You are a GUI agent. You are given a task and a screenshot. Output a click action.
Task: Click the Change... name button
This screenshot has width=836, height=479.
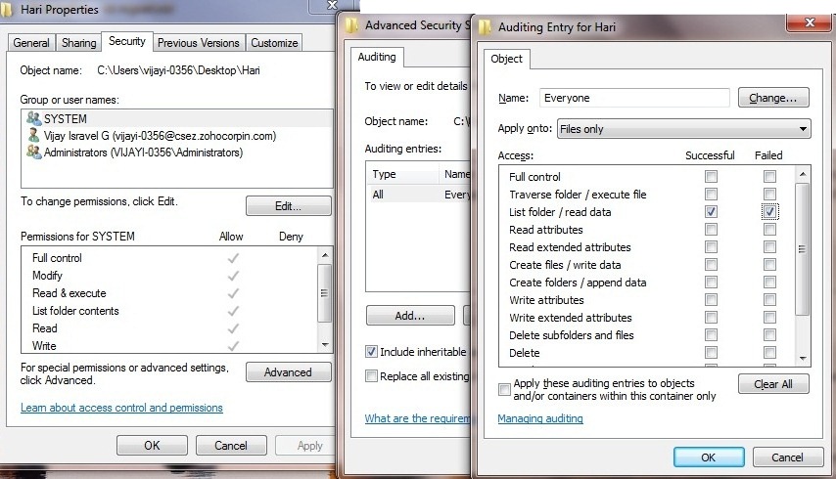point(773,98)
